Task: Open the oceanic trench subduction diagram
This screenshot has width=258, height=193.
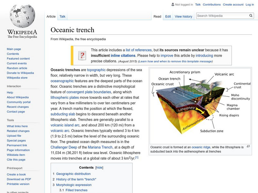Action: 200,106
